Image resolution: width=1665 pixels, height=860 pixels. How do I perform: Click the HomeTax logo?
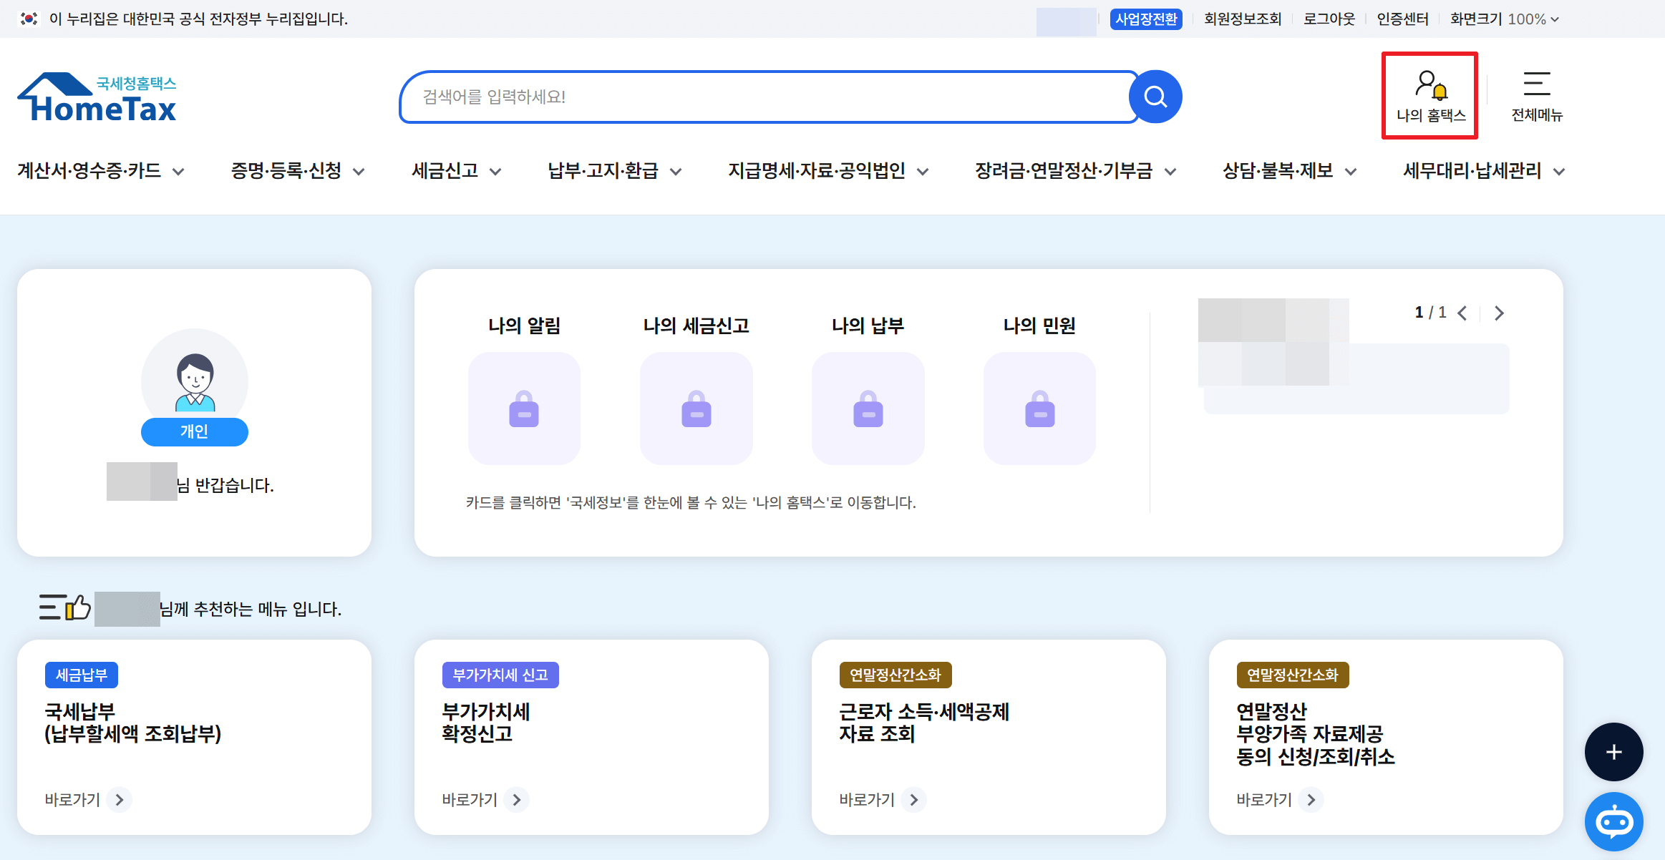point(97,98)
